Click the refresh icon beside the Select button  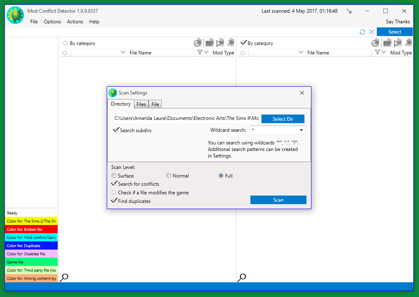point(362,32)
